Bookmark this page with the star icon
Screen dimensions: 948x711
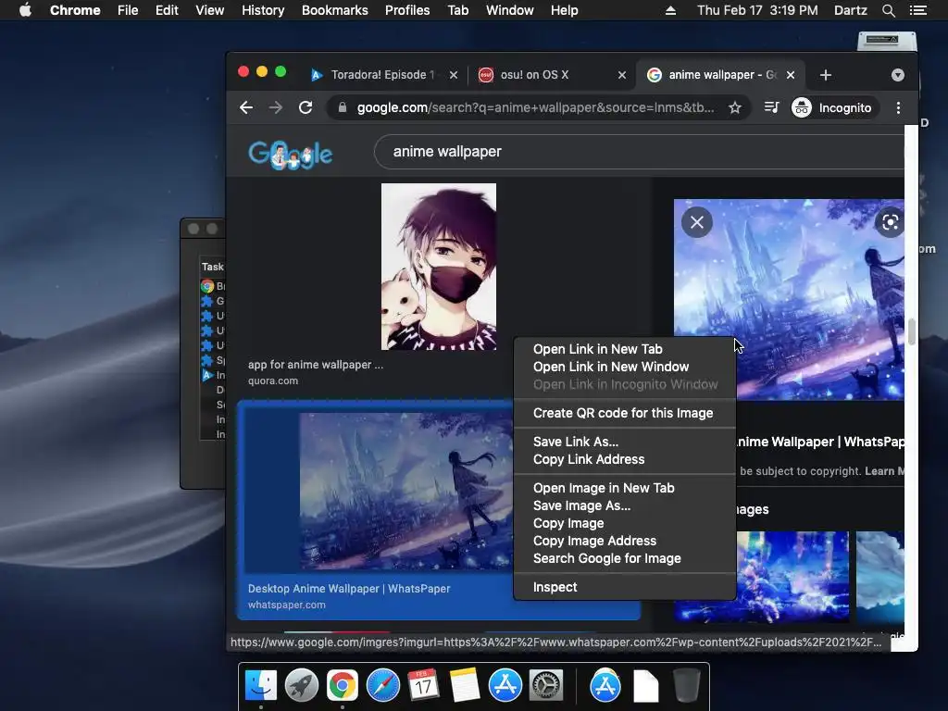(734, 107)
